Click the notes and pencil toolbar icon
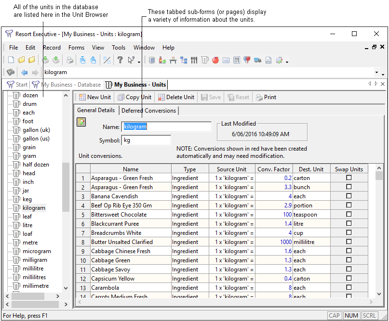Screen dimensions: 389x321 tap(280, 60)
